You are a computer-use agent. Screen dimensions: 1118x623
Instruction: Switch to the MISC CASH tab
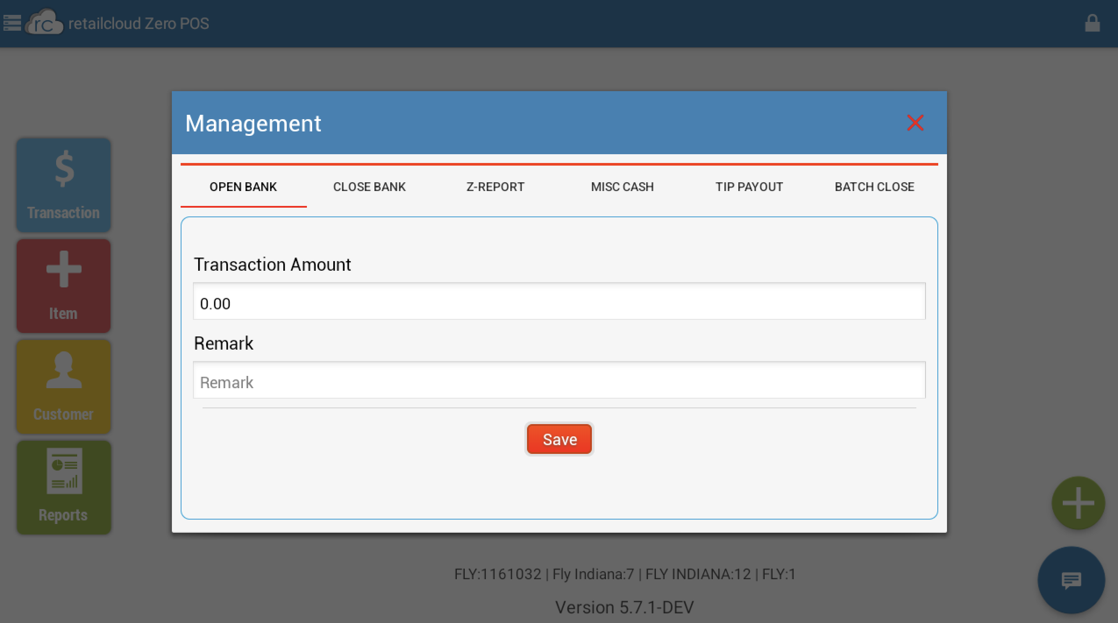coord(622,187)
